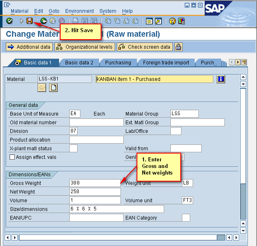Click the Create New Session icon
The image size is (257, 246).
pyautogui.click(x=149, y=21)
